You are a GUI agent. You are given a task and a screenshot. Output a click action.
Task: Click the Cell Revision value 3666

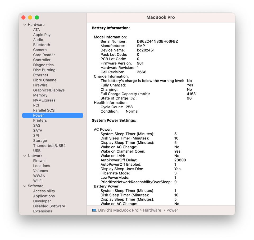tap(142, 72)
